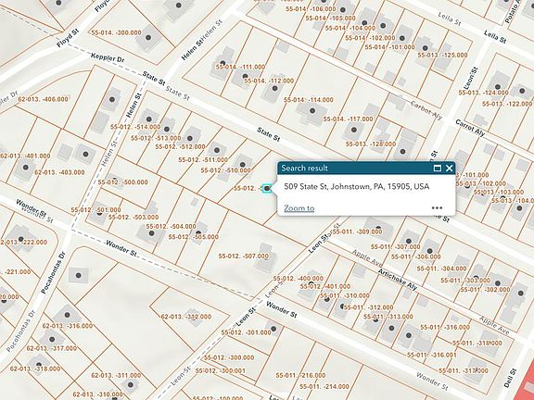Select parcel marker by 55-012. -514.000
534x400 pixels.
[149, 119]
